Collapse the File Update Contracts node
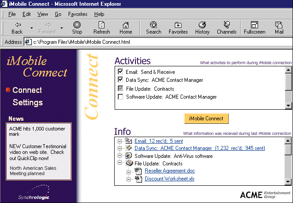The image size is (293, 203). 120,163
